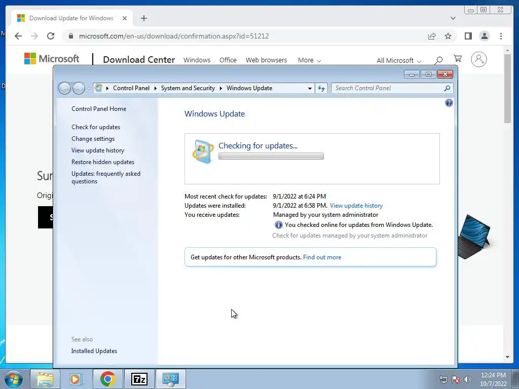Open the Windows Update help icon
This screenshot has width=519, height=389.
pyautogui.click(x=449, y=103)
